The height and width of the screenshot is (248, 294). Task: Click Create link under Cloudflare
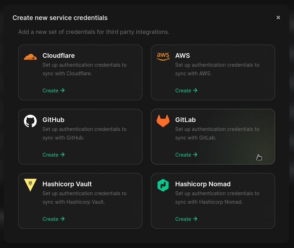(54, 91)
